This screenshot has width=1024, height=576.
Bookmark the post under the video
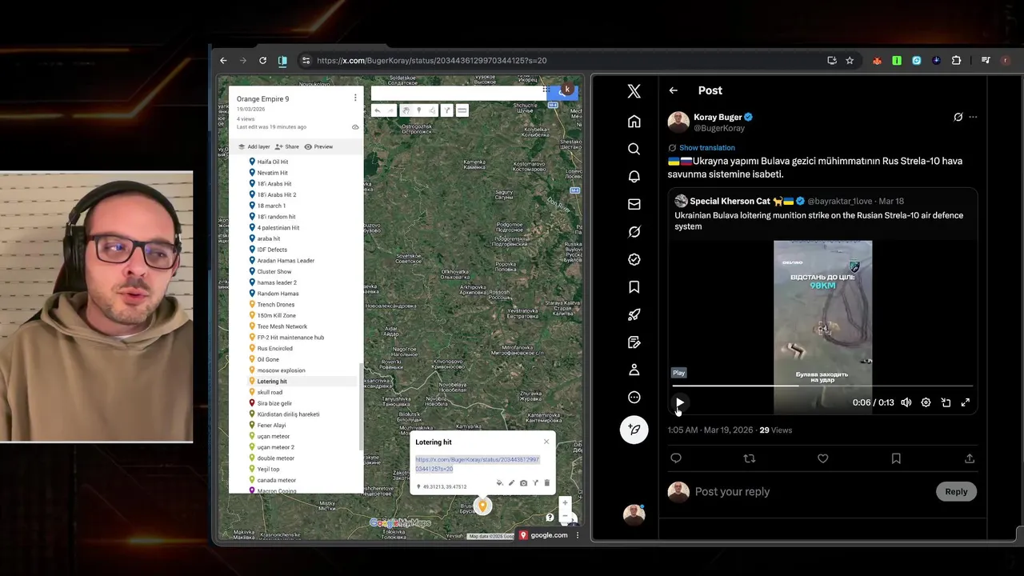[896, 458]
